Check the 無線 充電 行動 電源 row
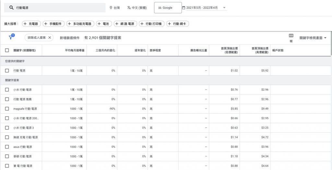 click(7, 137)
